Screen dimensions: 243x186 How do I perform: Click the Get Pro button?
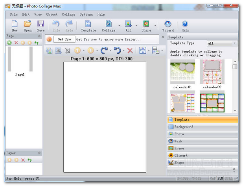[64, 39]
